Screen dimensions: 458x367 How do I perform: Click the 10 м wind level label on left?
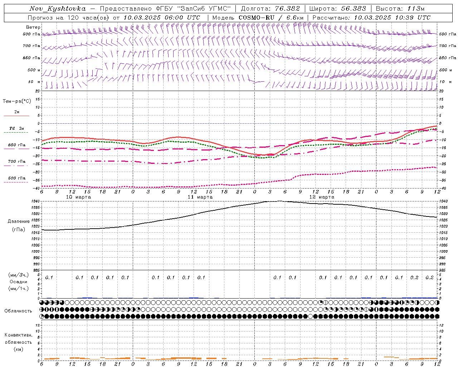pyautogui.click(x=34, y=82)
